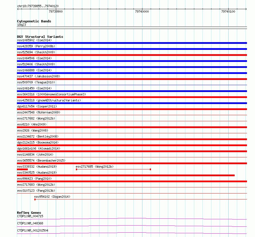Click the esv3107123 (Pang2013b) label
This screenshot has height=237, width=255.
(36, 191)
